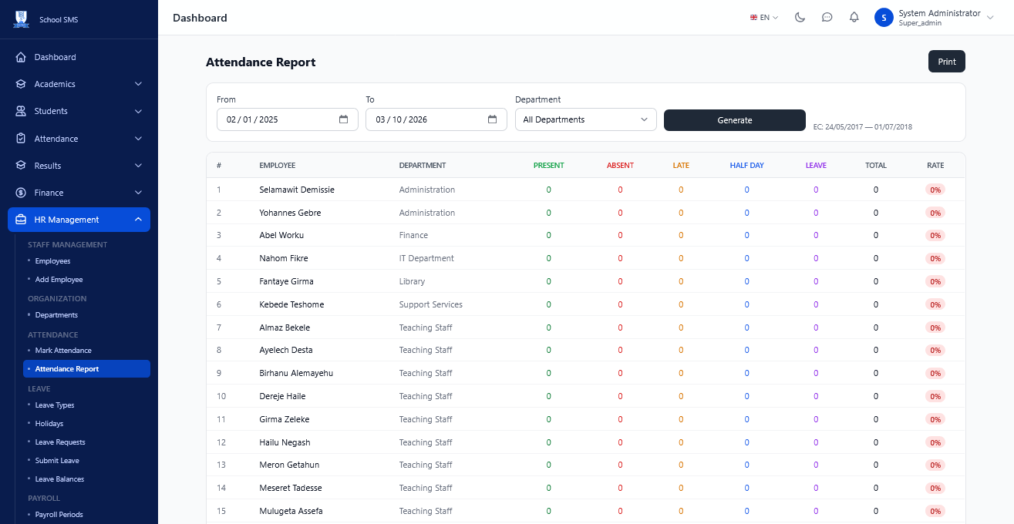The width and height of the screenshot is (1014, 524).
Task: Click the System Administrator avatar
Action: pos(884,17)
